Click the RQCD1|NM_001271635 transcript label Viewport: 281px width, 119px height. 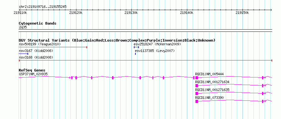point(212,90)
